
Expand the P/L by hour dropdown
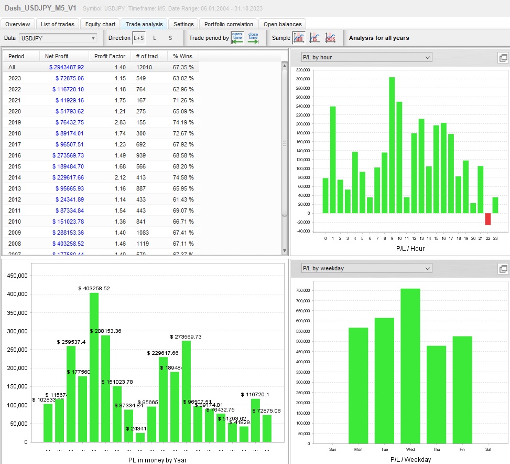tap(366, 57)
